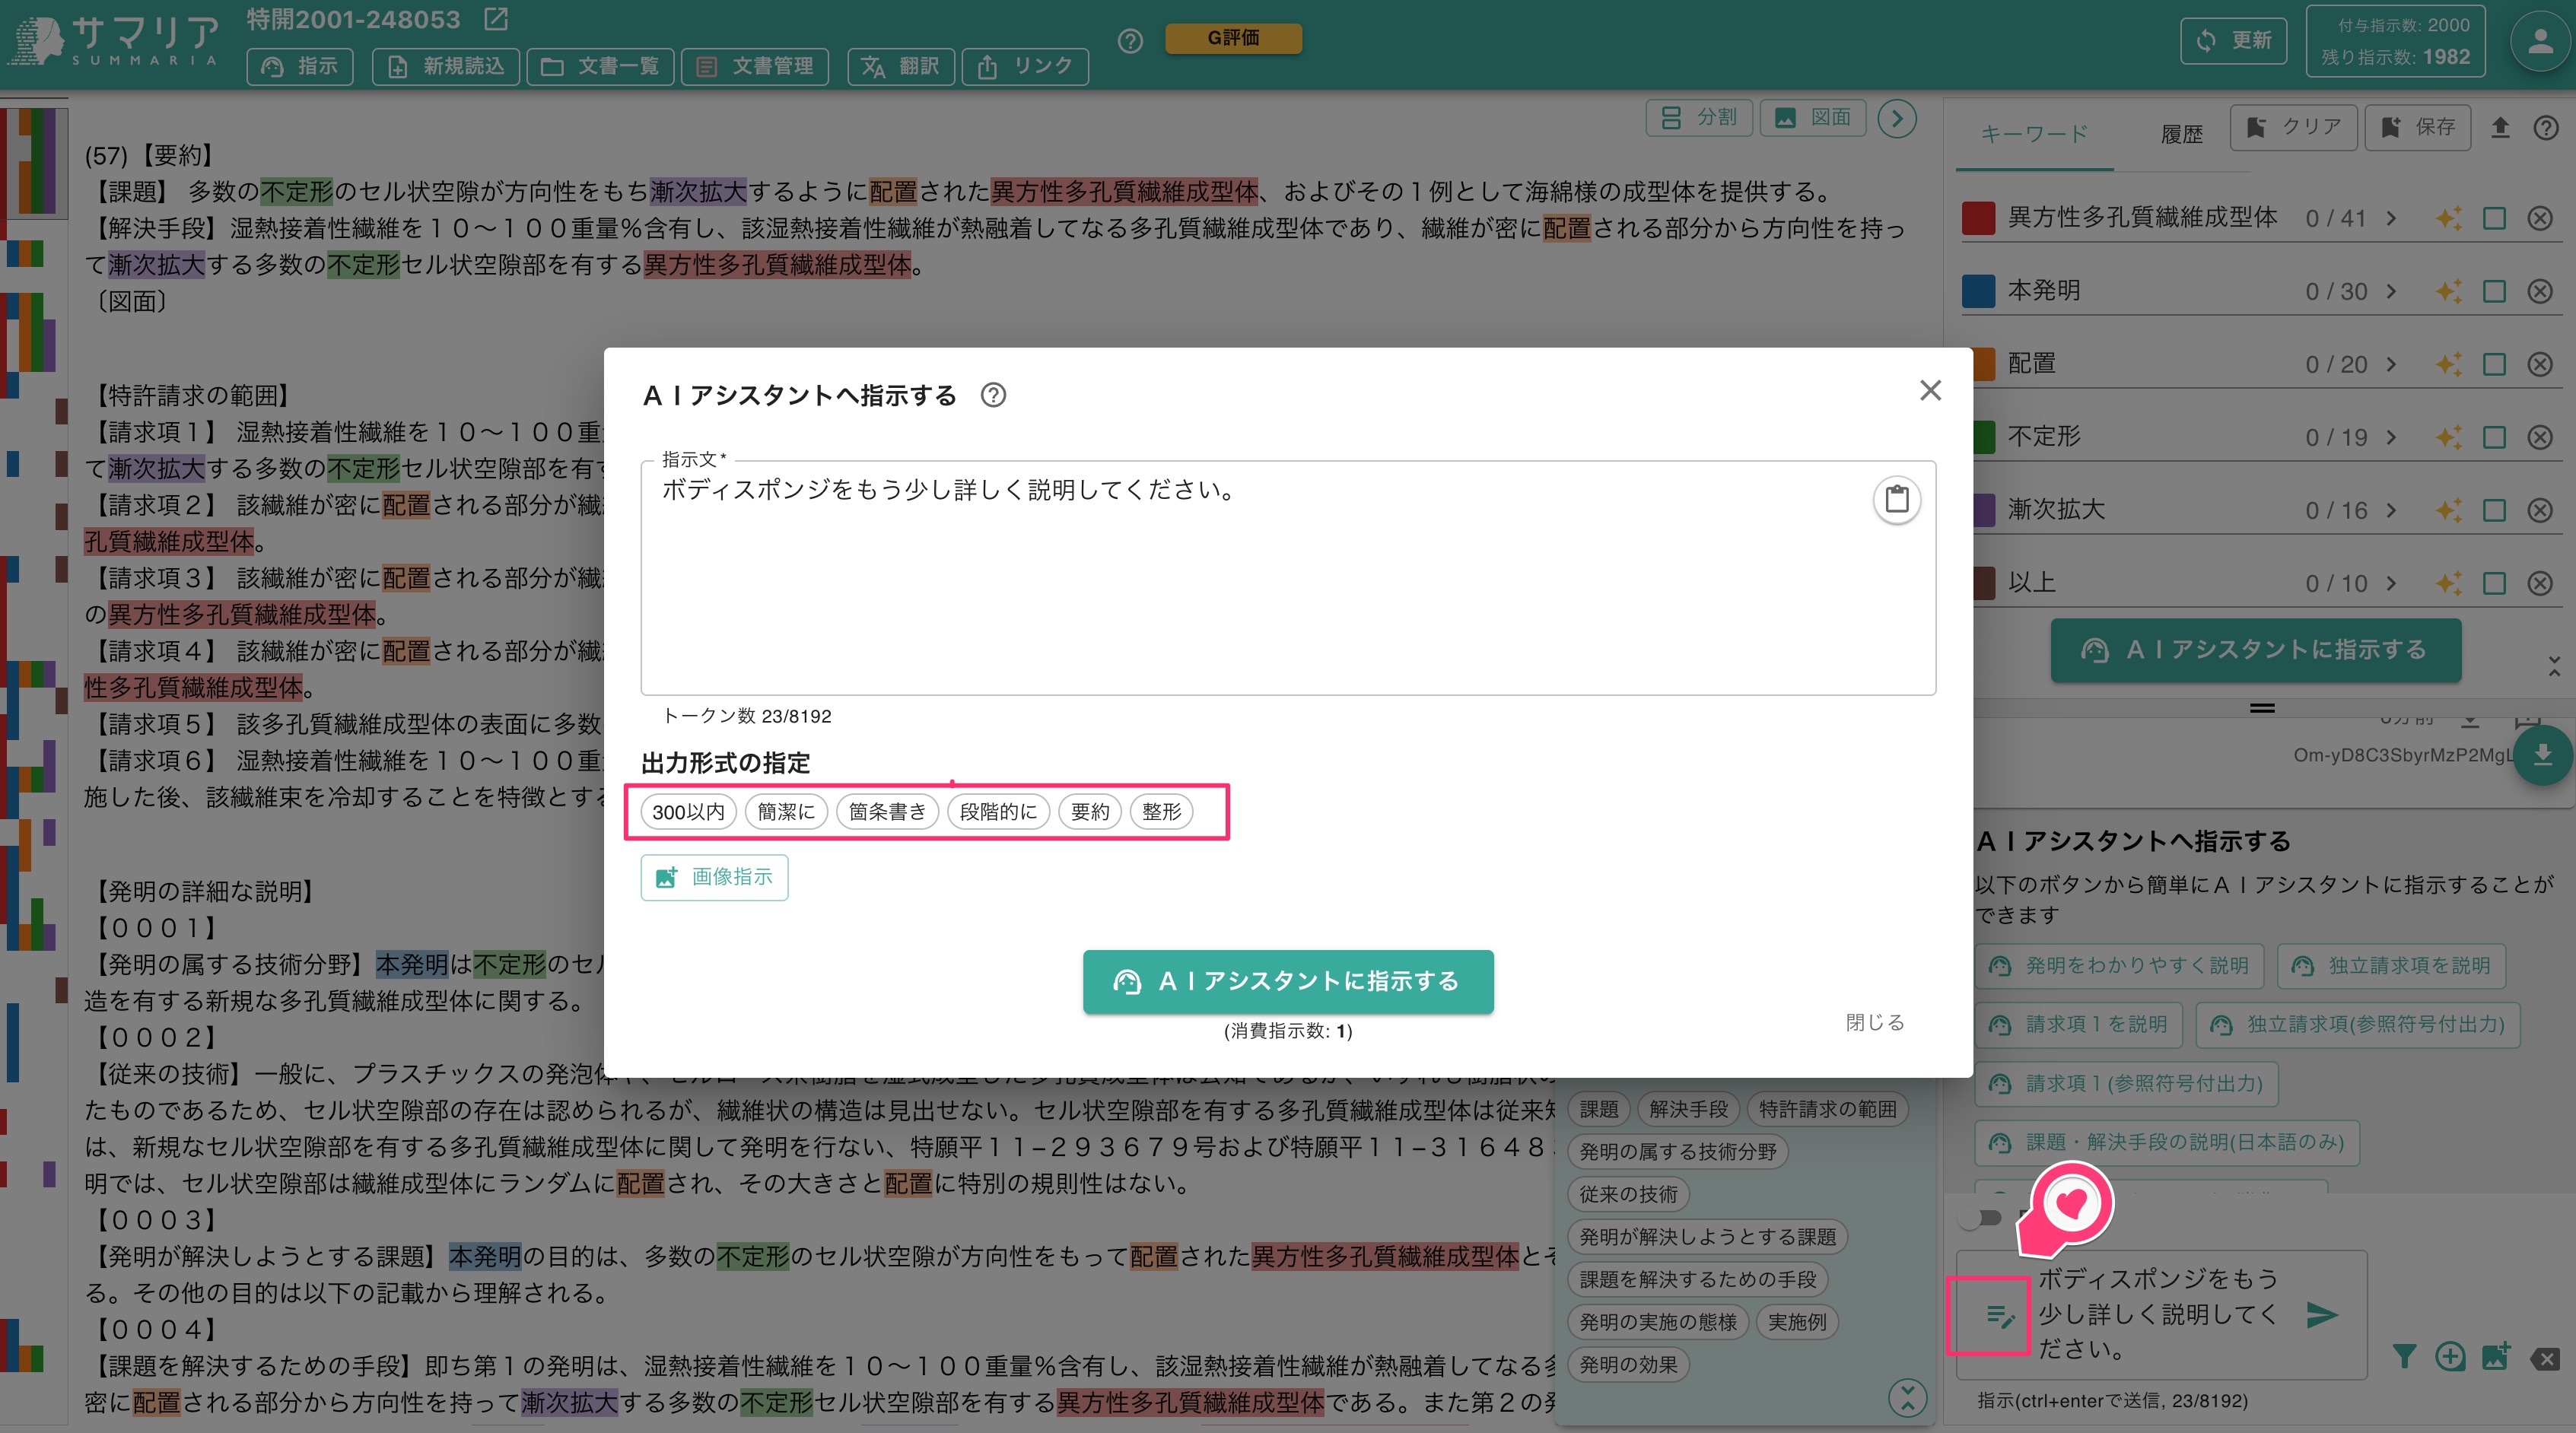The image size is (2576, 1433).
Task: Click the クリア keyword button
Action: [2293, 127]
